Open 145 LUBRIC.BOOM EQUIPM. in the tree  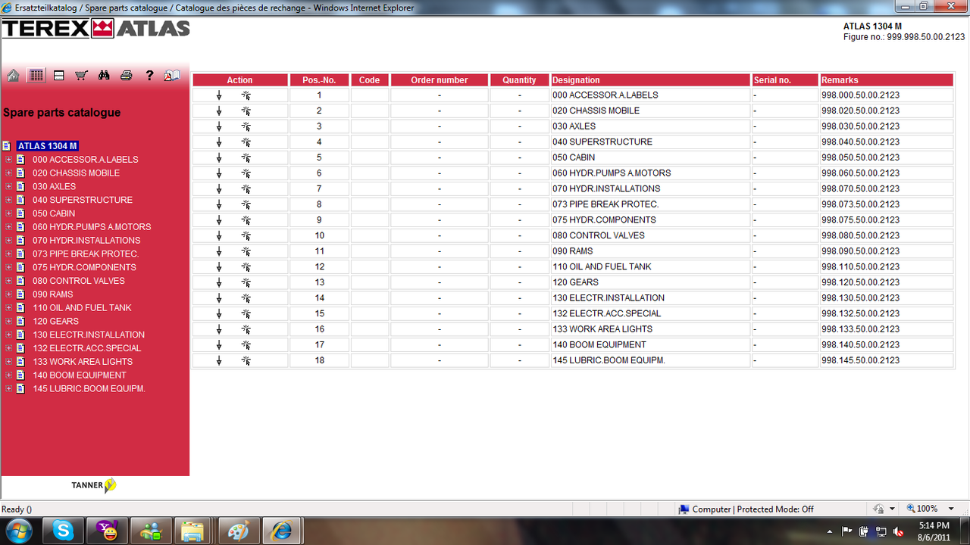89,389
